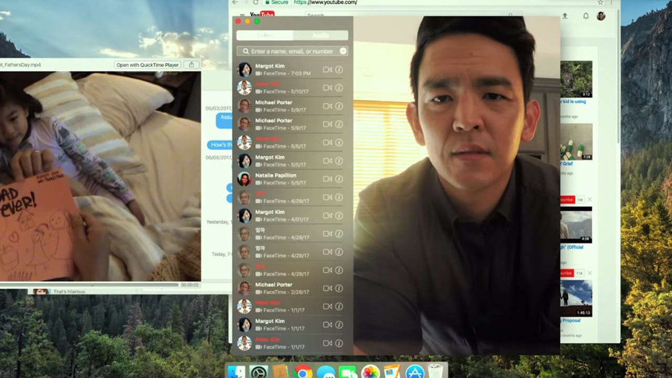Open Messages from the Dock
This screenshot has height=378, width=672.
click(x=326, y=371)
